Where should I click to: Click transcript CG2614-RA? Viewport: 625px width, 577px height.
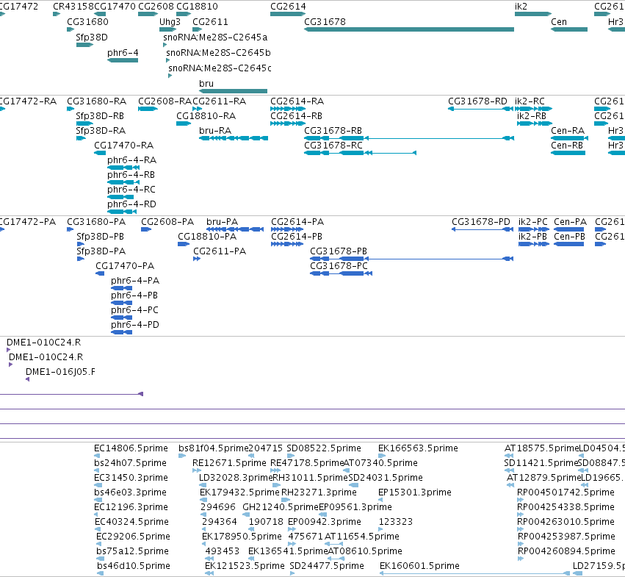[288, 109]
